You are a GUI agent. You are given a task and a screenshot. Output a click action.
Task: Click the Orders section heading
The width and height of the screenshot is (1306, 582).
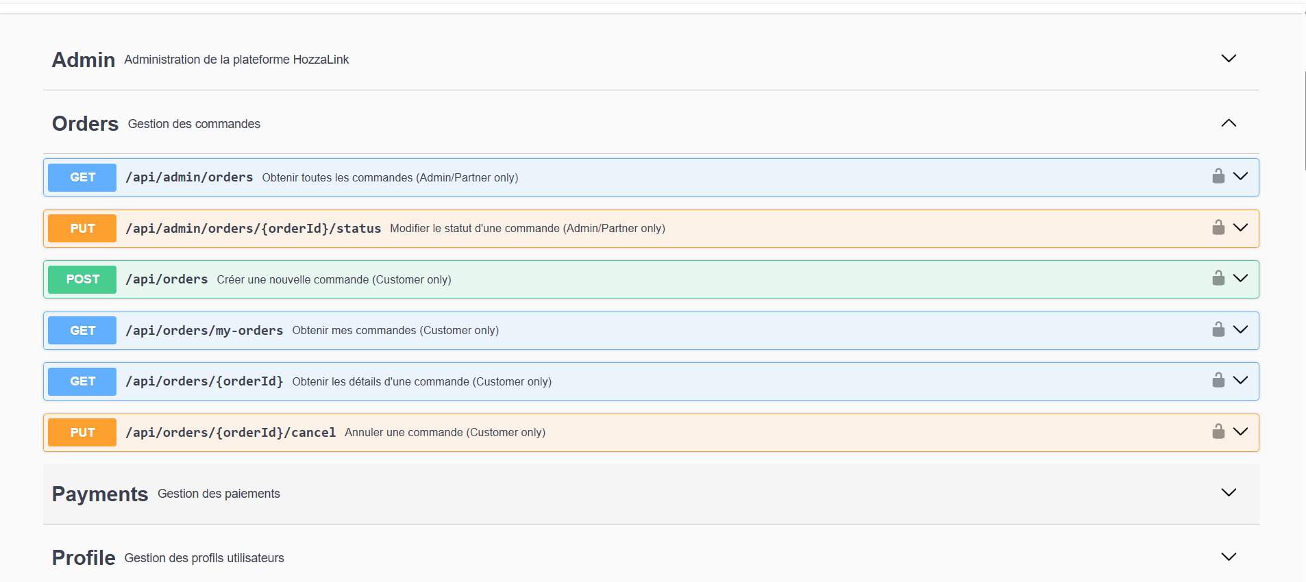(x=85, y=124)
